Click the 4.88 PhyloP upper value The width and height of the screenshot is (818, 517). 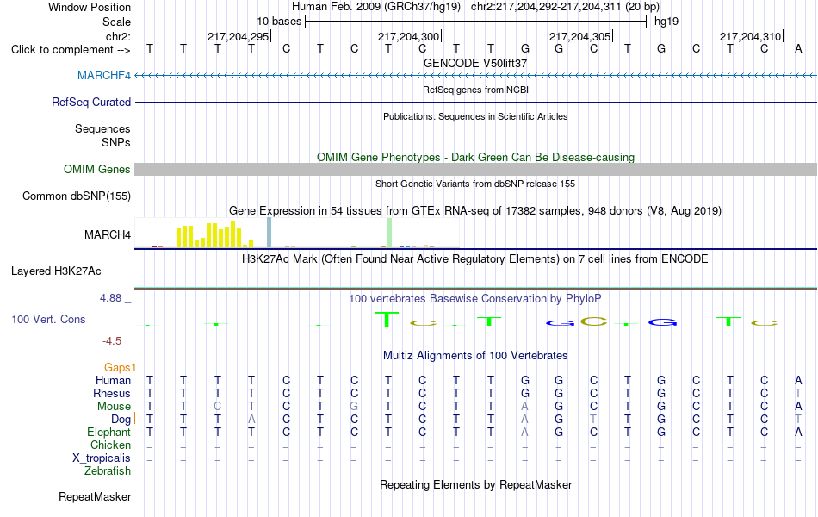pyautogui.click(x=110, y=298)
